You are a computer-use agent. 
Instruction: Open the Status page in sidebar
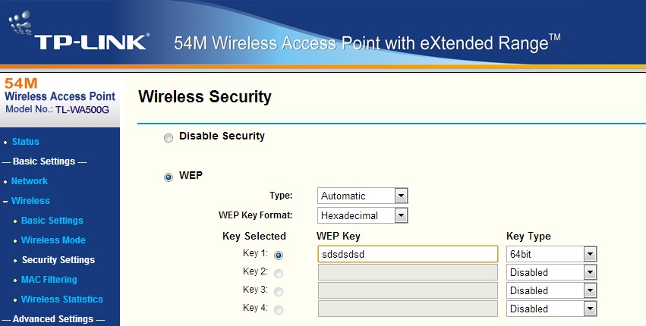click(x=26, y=142)
